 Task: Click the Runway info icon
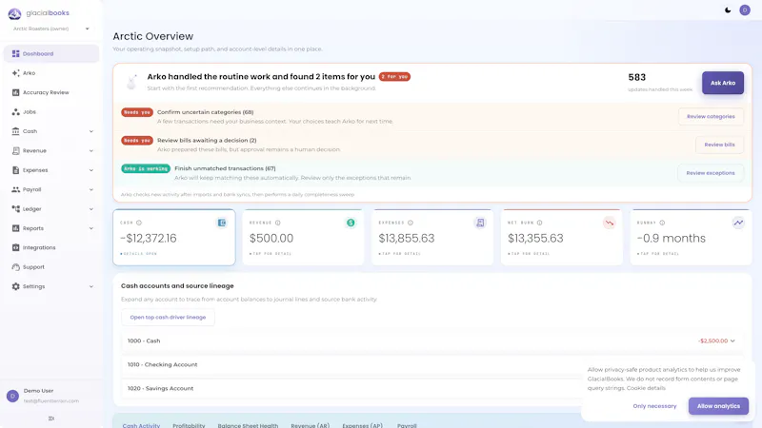click(x=662, y=223)
